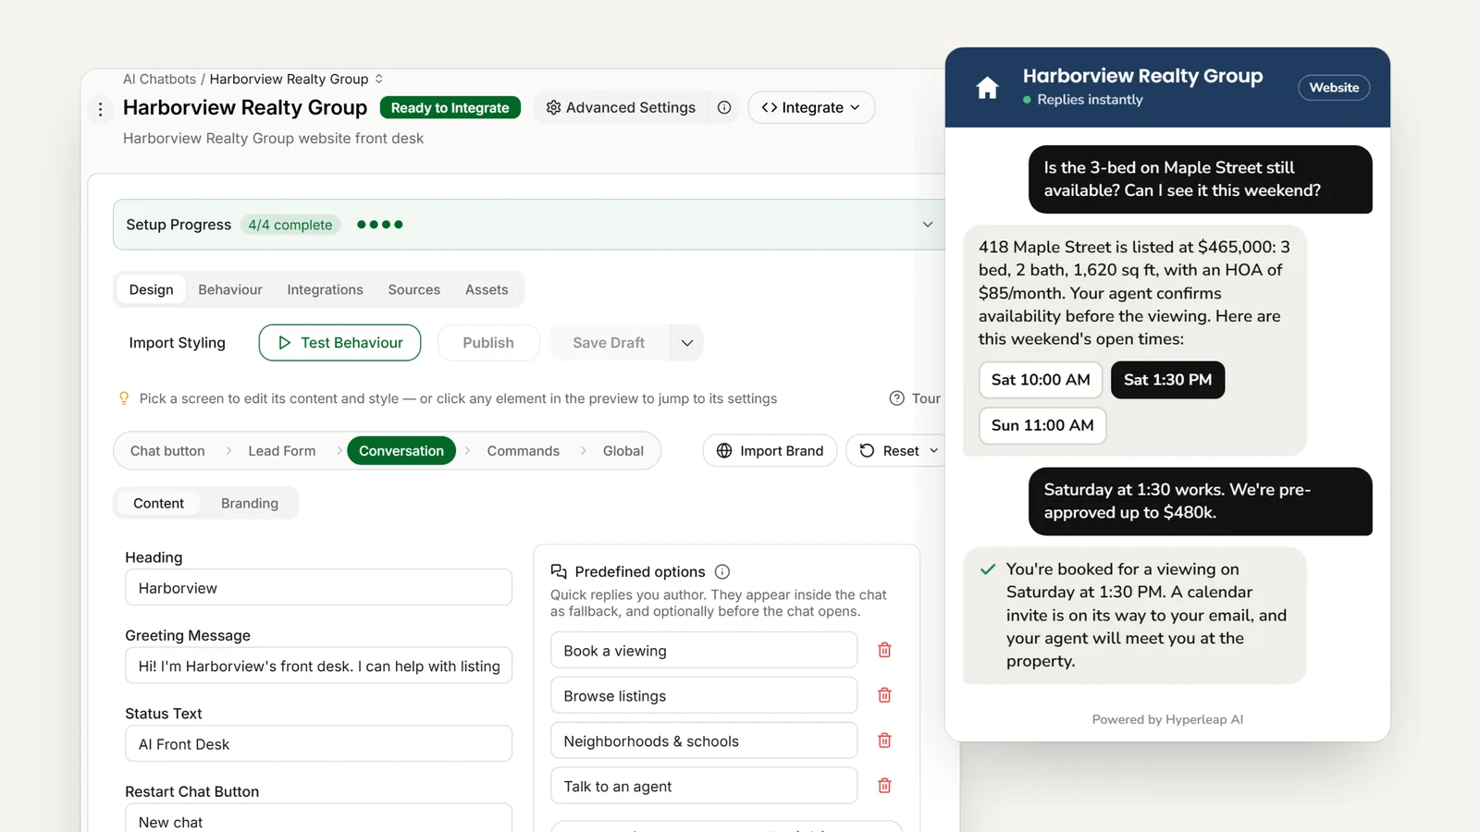Click the Import Brand button

[x=770, y=451]
